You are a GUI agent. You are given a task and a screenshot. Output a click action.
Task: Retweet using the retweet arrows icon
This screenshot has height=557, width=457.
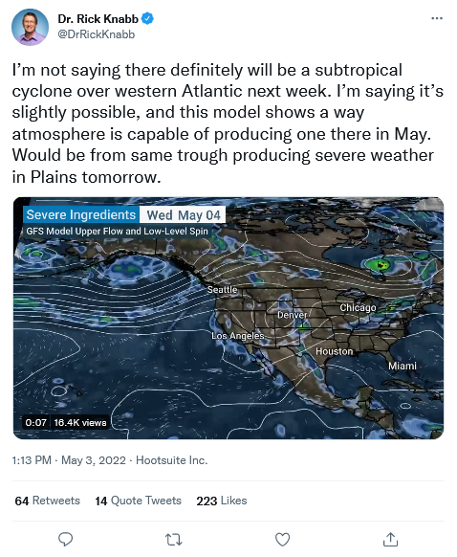pos(174,539)
